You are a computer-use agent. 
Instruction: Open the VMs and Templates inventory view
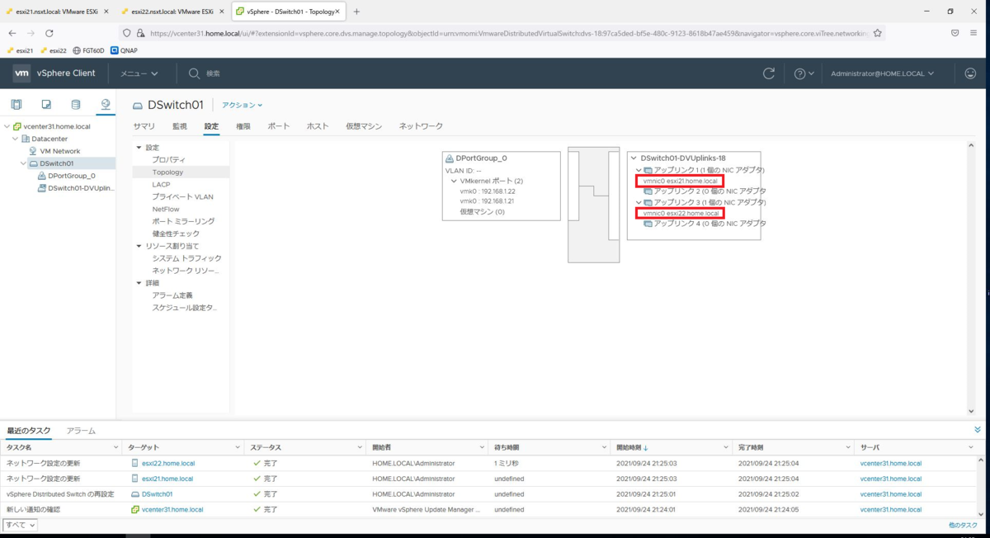coord(46,105)
